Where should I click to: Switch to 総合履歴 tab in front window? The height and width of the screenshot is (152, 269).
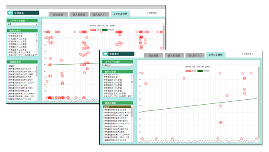tap(154, 56)
